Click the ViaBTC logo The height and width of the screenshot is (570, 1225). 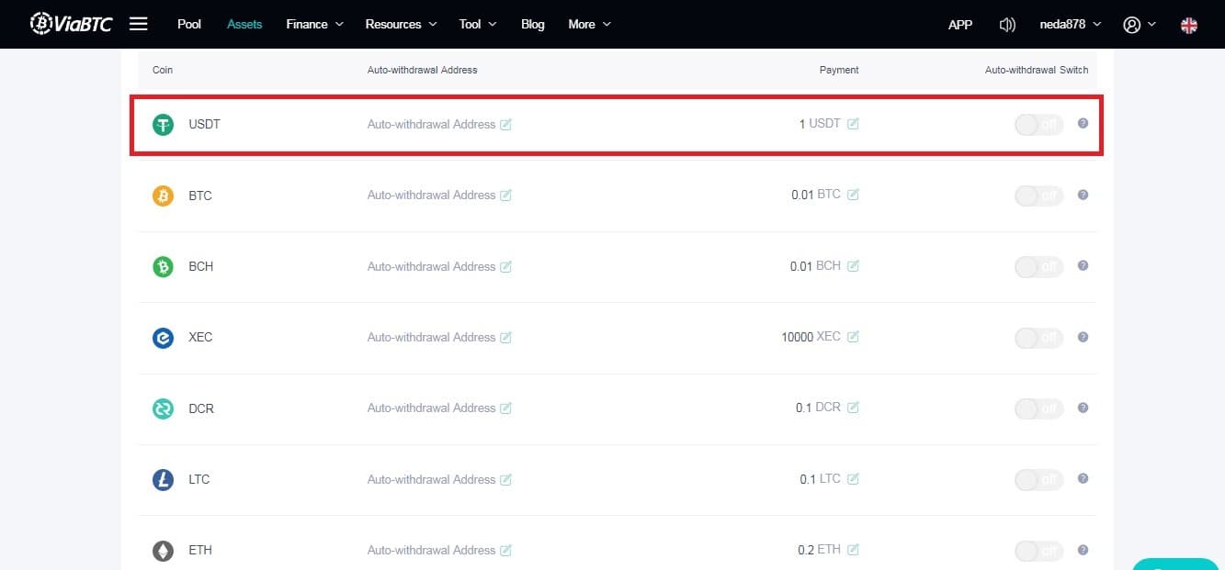(x=71, y=24)
